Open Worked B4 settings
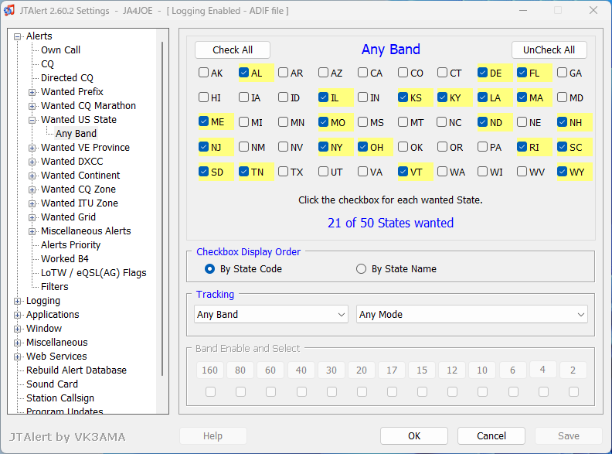This screenshot has height=454, width=612. pos(65,259)
